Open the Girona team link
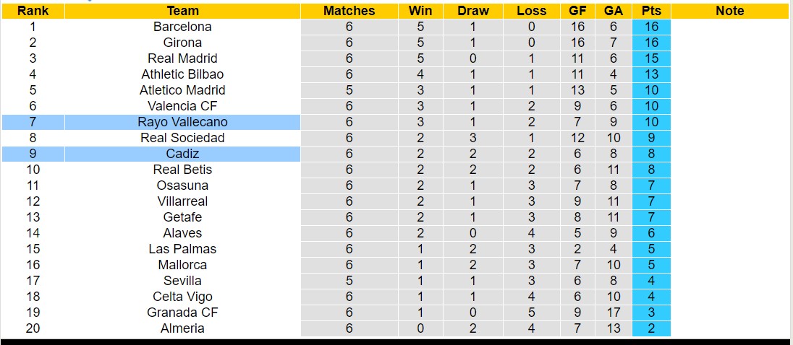The width and height of the screenshot is (793, 345). tap(182, 43)
